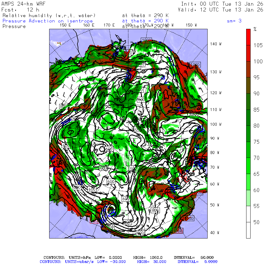Click the '60 W' longitude label
Viewport: 265px width, 265px height.
point(215,184)
